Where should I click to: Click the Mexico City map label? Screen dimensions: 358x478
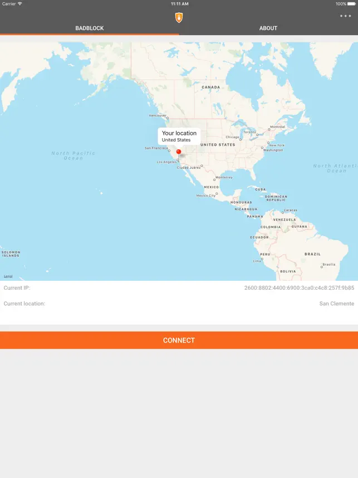[205, 196]
